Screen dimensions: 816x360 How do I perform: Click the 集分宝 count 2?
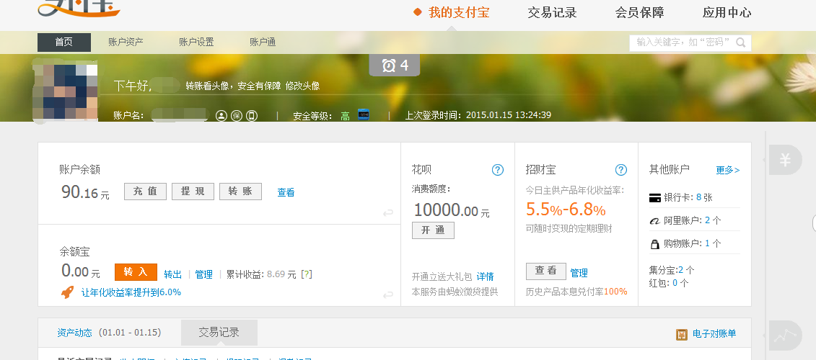coord(681,270)
